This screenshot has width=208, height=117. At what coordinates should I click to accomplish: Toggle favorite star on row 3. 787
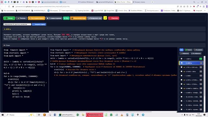pos(184,67)
